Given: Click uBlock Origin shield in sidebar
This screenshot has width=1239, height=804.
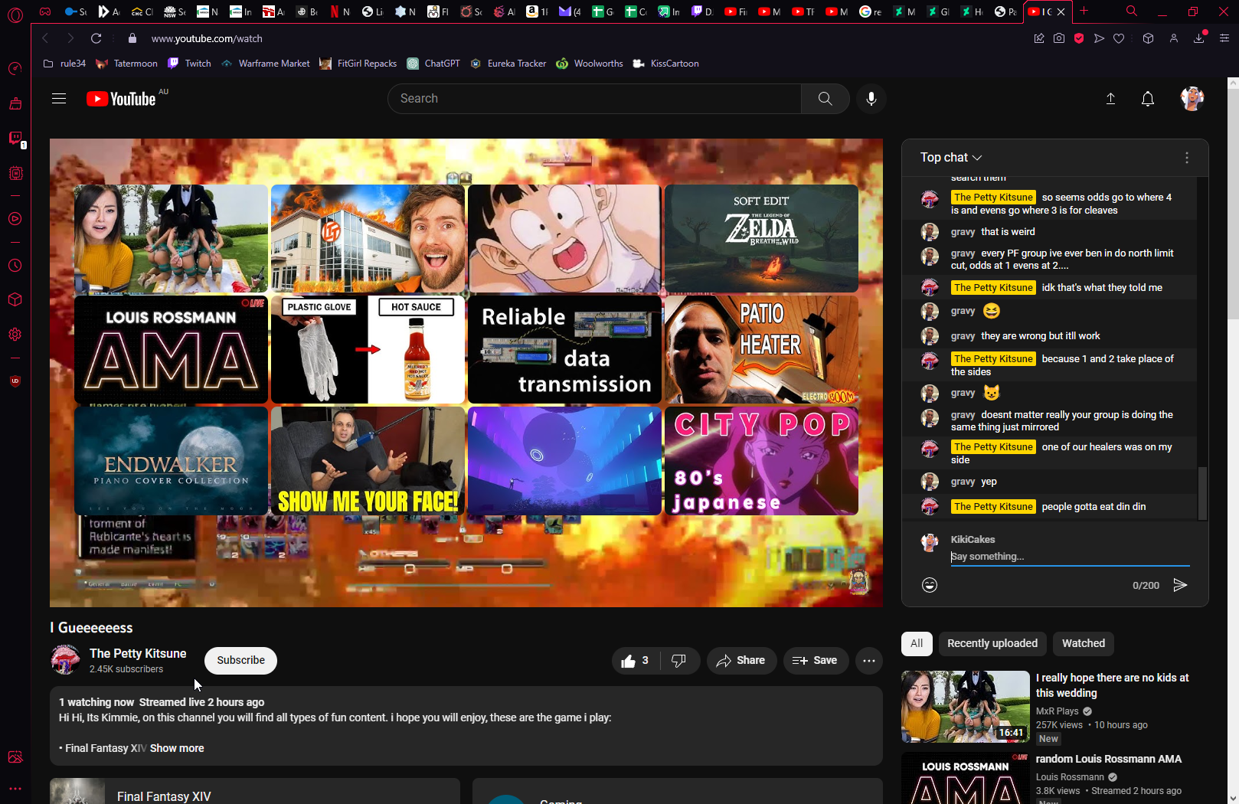Looking at the screenshot, I should pyautogui.click(x=15, y=381).
